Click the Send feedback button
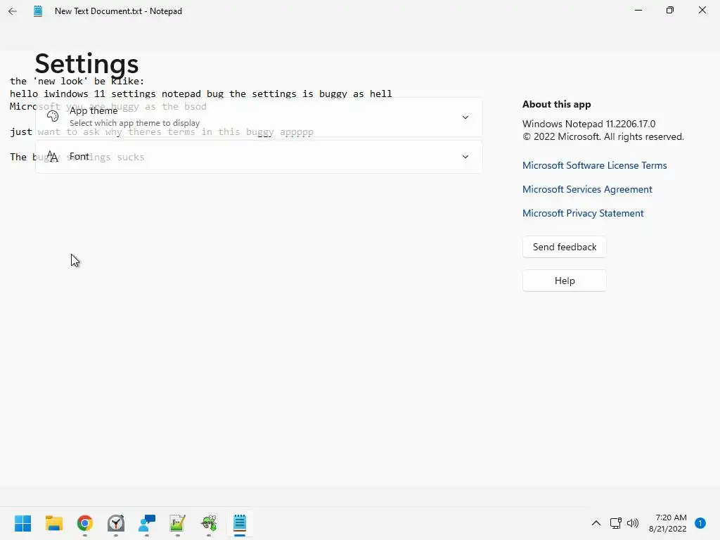This screenshot has width=720, height=540. click(x=565, y=247)
